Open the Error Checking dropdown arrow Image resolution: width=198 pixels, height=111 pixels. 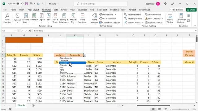point(163,18)
